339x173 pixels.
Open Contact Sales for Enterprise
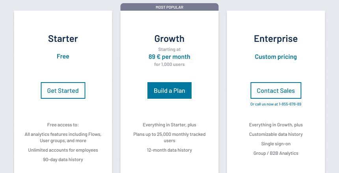(x=276, y=90)
